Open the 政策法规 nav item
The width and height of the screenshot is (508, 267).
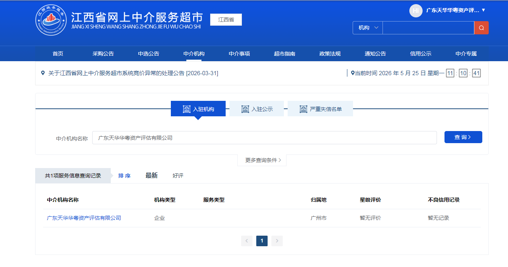point(330,54)
